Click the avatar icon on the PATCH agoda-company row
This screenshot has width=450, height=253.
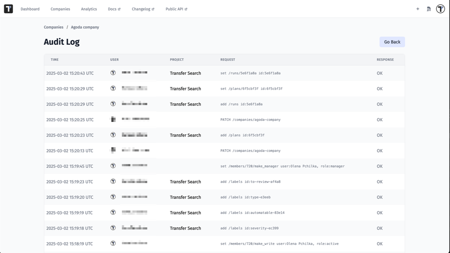coord(113,119)
